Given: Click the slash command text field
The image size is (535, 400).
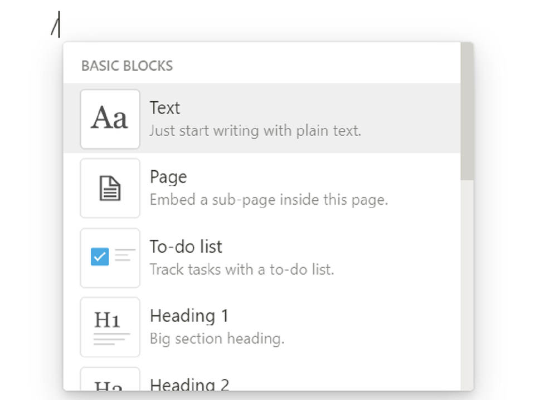Looking at the screenshot, I should click(55, 24).
